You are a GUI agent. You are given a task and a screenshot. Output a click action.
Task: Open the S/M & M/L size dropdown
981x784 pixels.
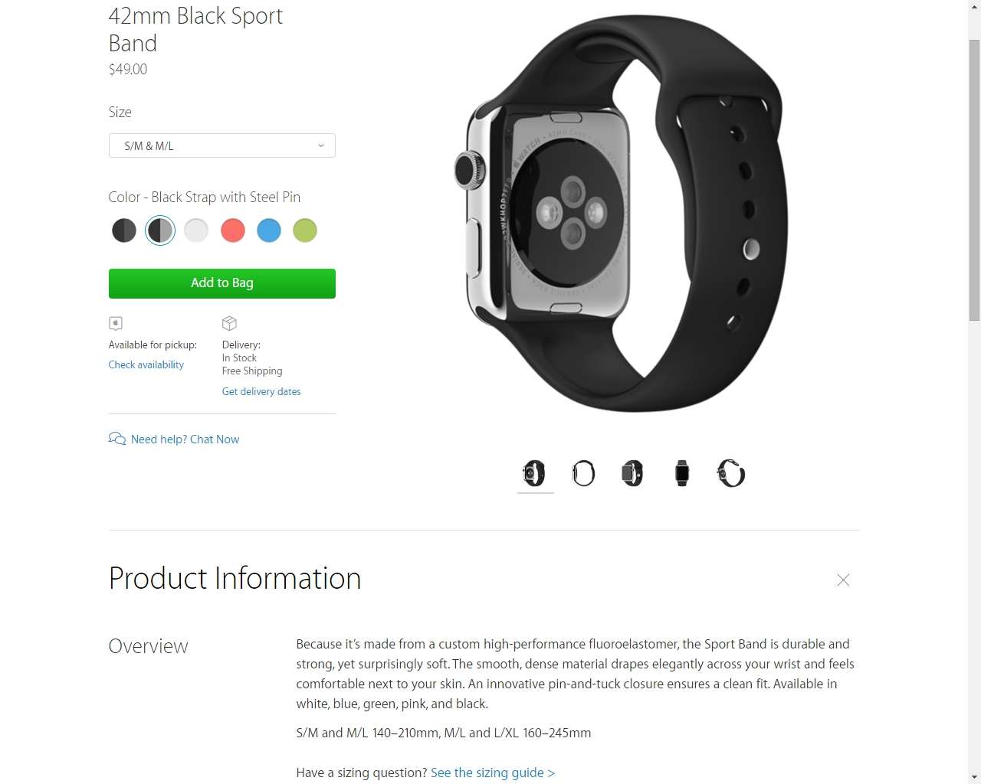coord(222,145)
